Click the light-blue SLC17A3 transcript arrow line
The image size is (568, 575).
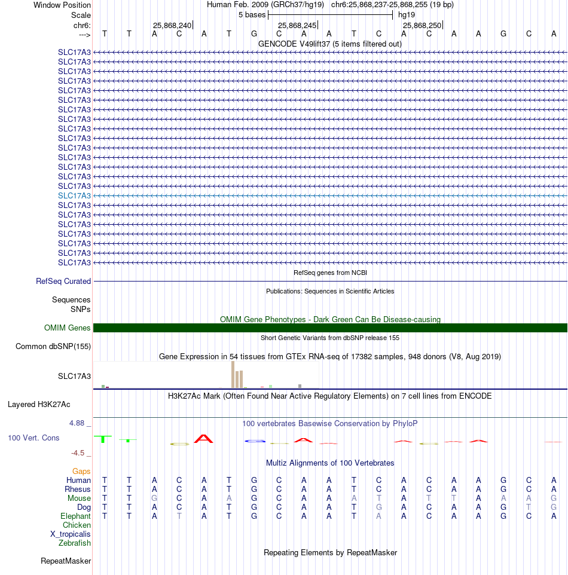(330, 196)
